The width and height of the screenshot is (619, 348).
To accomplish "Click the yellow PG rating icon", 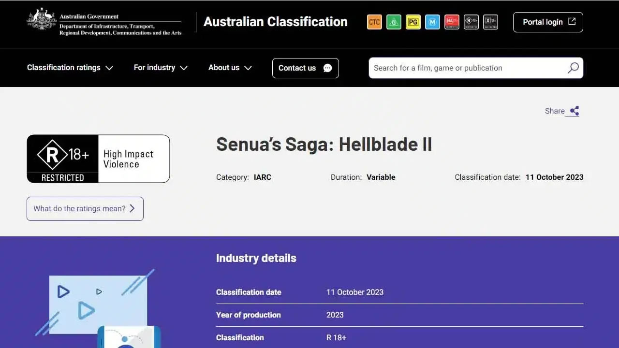I will [x=413, y=22].
